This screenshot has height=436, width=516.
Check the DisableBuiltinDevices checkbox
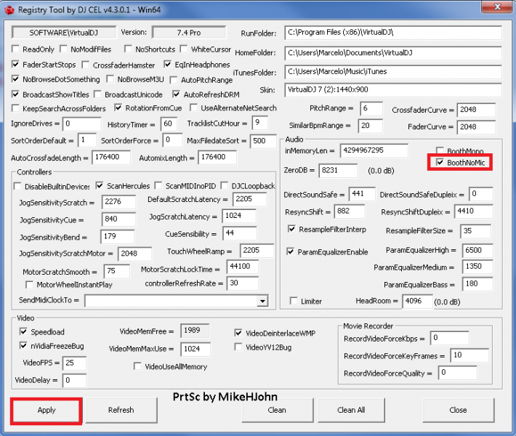[x=17, y=186]
